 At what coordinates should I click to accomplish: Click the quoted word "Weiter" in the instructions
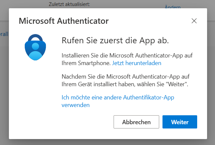pyautogui.click(x=178, y=85)
